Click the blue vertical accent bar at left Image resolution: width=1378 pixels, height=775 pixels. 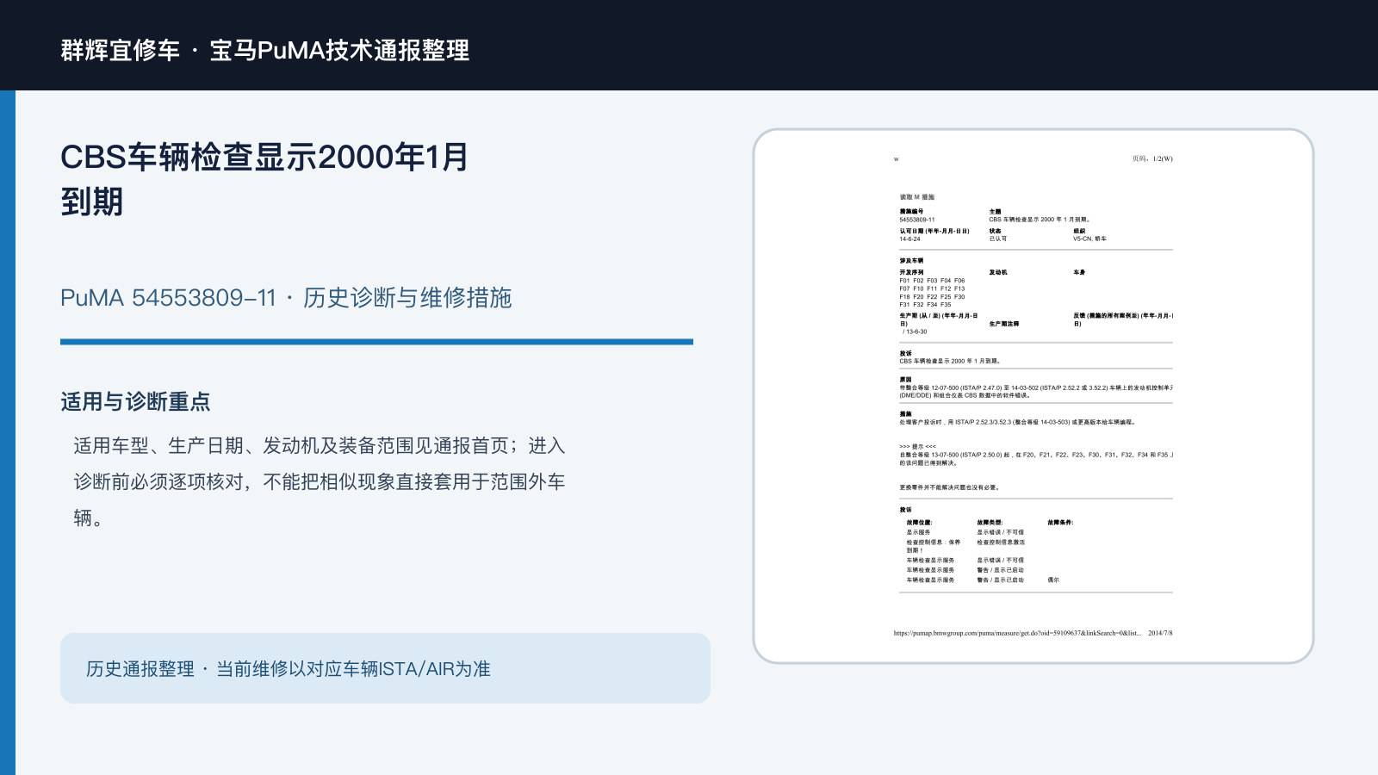coord(8,432)
